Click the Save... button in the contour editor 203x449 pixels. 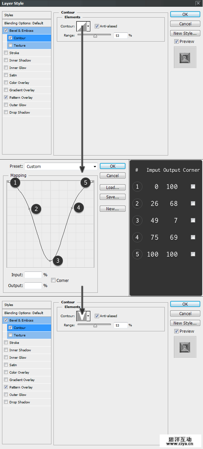coord(113,197)
